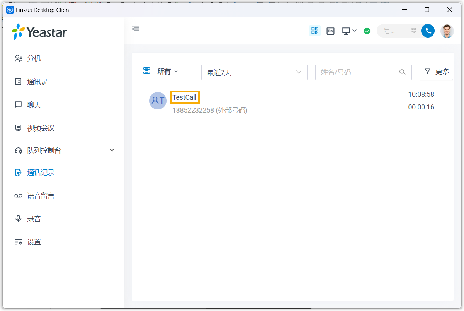The image size is (464, 311).
Task: Open 通讯录 contacts in sidebar
Action: pos(37,82)
